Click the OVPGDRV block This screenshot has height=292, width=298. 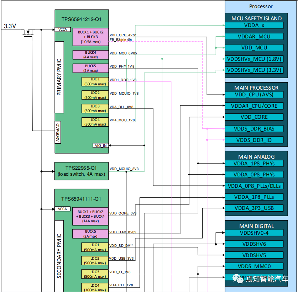tap(58, 132)
